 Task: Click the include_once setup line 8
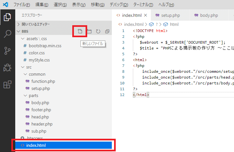pos(188,71)
